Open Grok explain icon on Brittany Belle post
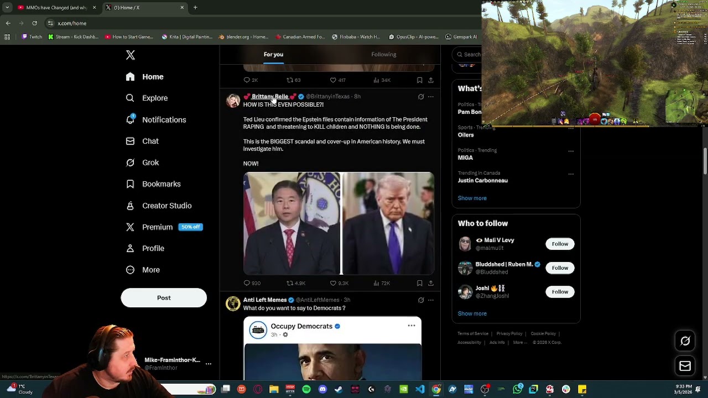The width and height of the screenshot is (708, 398). point(421,97)
